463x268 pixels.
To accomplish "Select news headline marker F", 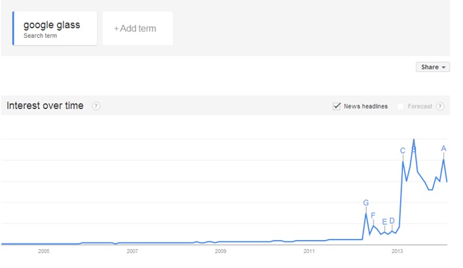I will pyautogui.click(x=373, y=216).
